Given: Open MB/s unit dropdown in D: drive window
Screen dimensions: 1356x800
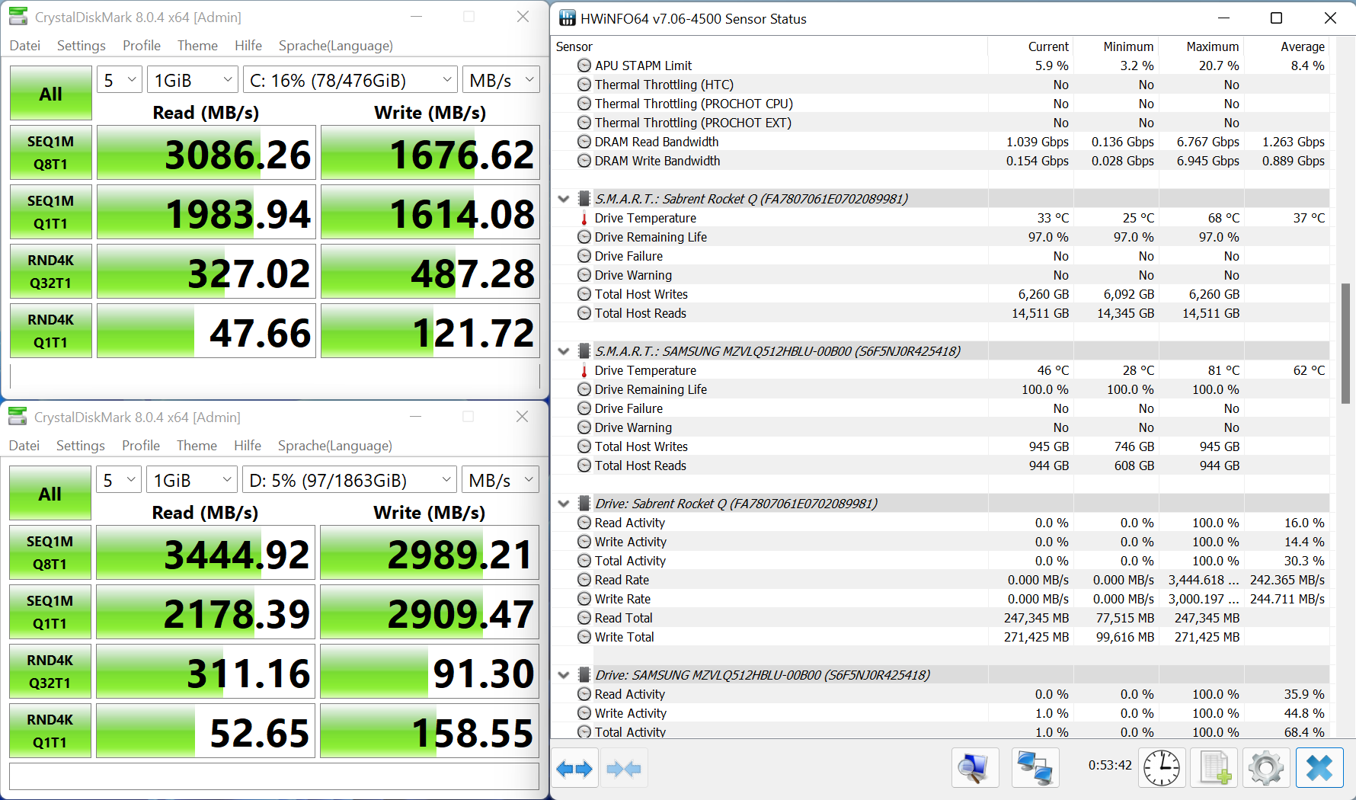Looking at the screenshot, I should click(x=501, y=480).
